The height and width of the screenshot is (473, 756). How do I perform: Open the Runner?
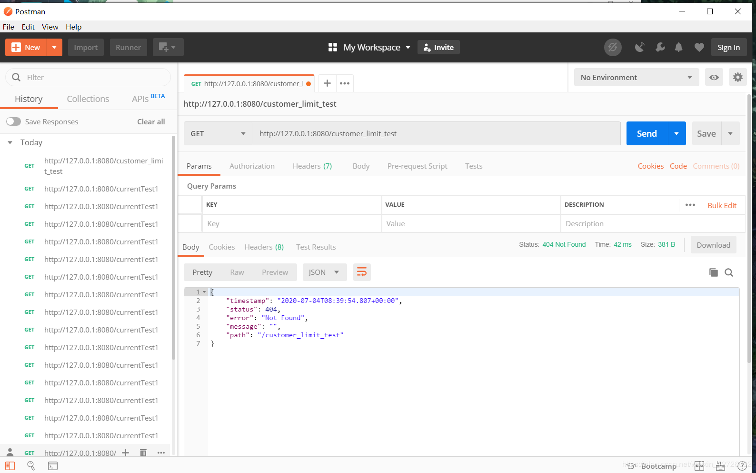click(x=128, y=47)
